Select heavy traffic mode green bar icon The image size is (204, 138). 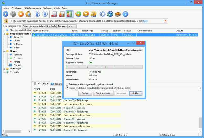[x=69, y=14]
